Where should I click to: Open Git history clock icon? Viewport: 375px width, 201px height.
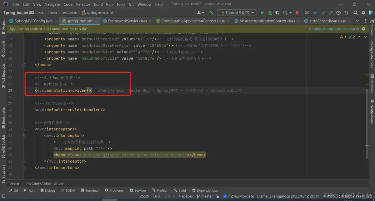click(338, 13)
